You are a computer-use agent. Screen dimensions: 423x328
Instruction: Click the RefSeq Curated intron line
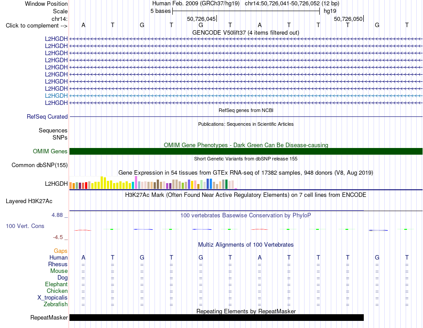[246, 116]
